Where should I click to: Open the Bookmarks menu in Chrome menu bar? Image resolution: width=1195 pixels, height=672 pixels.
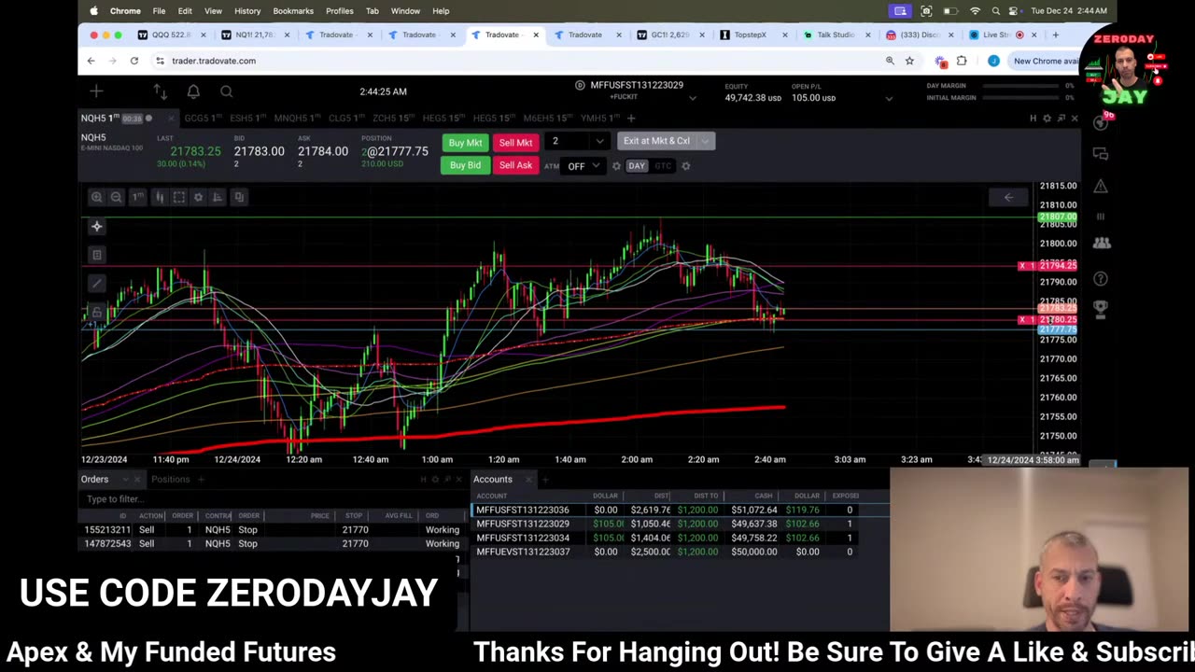pyautogui.click(x=293, y=11)
